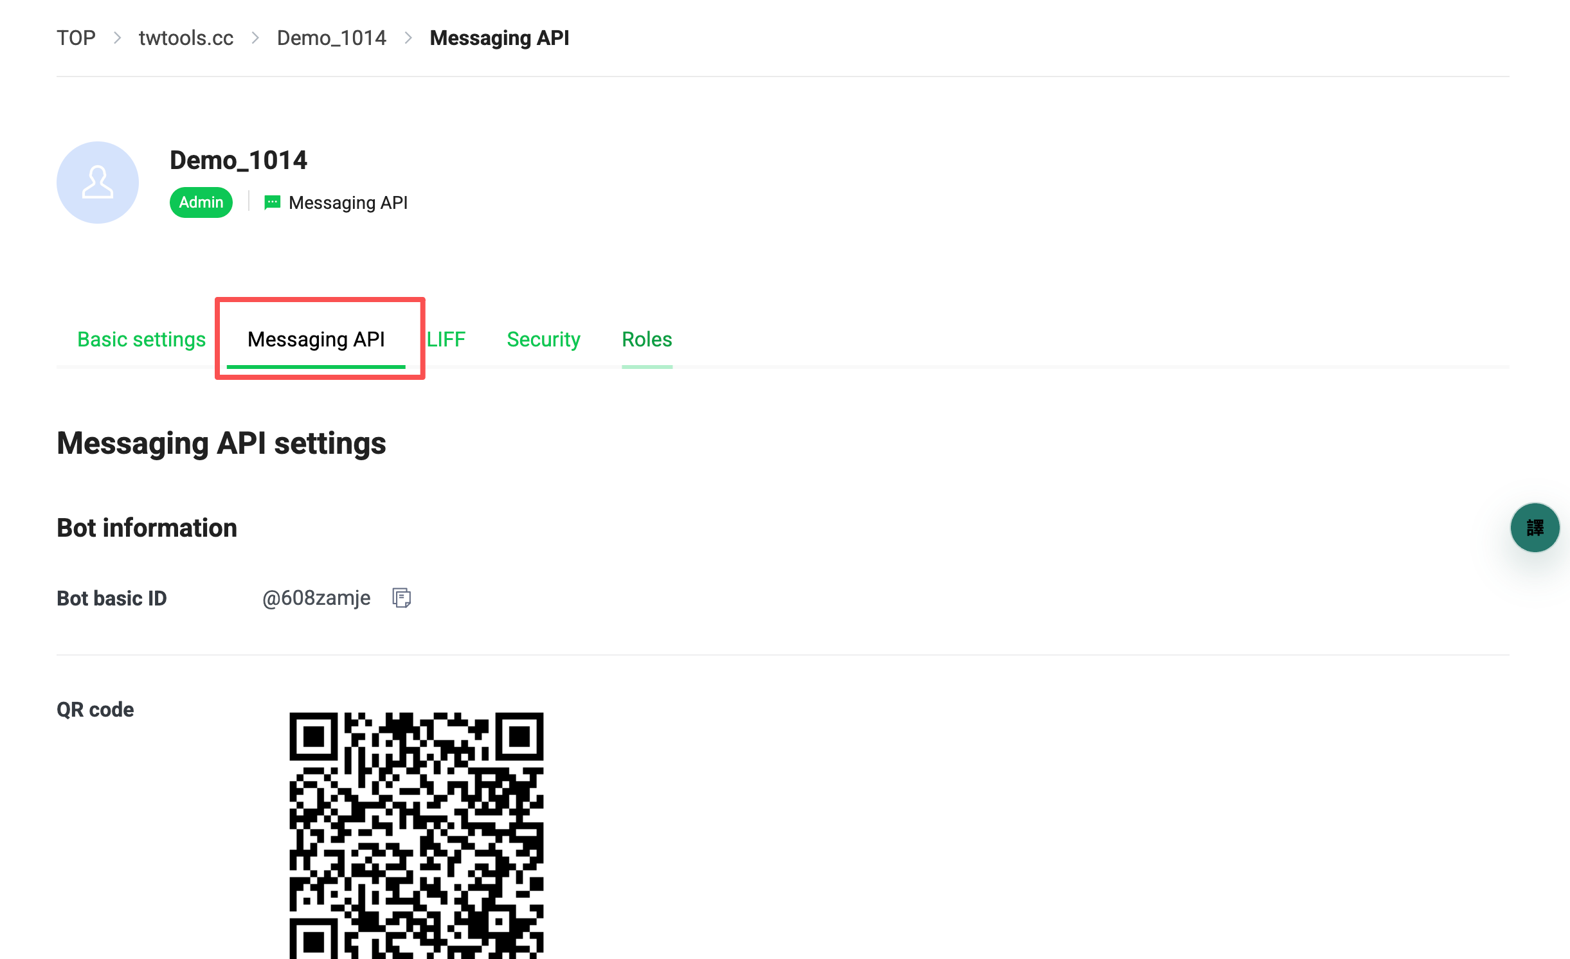
Task: Click the Demo_1014 channel name heading
Action: [x=239, y=160]
